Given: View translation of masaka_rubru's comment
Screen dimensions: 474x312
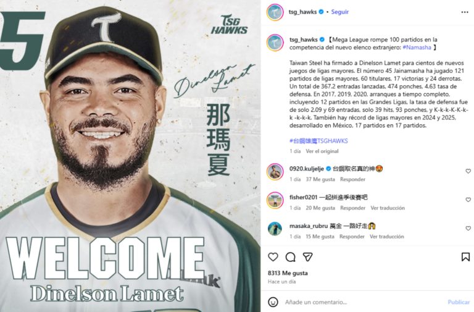Looking at the screenshot, I should coord(386,237).
